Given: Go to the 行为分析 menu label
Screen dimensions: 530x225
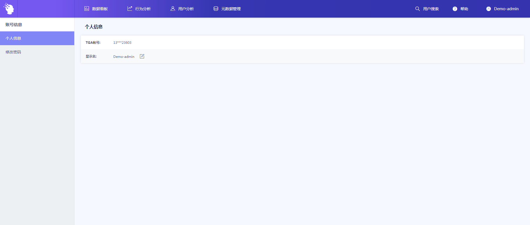Looking at the screenshot, I should click(x=143, y=9).
